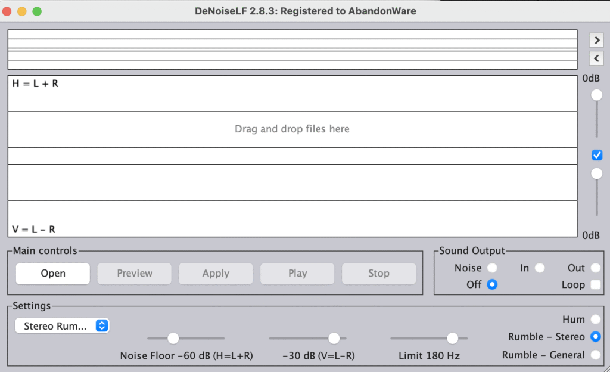Select the Rumble - General radio button
The image size is (610, 372).
(x=596, y=355)
